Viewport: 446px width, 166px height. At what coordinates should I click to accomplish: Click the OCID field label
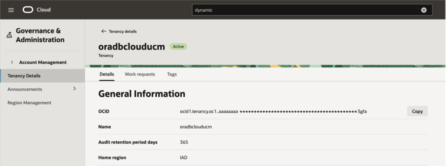point(104,112)
